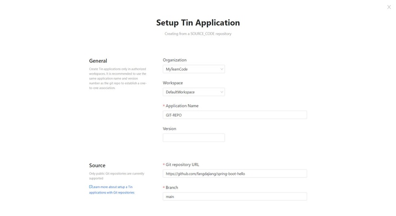Click the Organization field label
Image resolution: width=396 pixels, height=216 pixels.
pos(175,60)
